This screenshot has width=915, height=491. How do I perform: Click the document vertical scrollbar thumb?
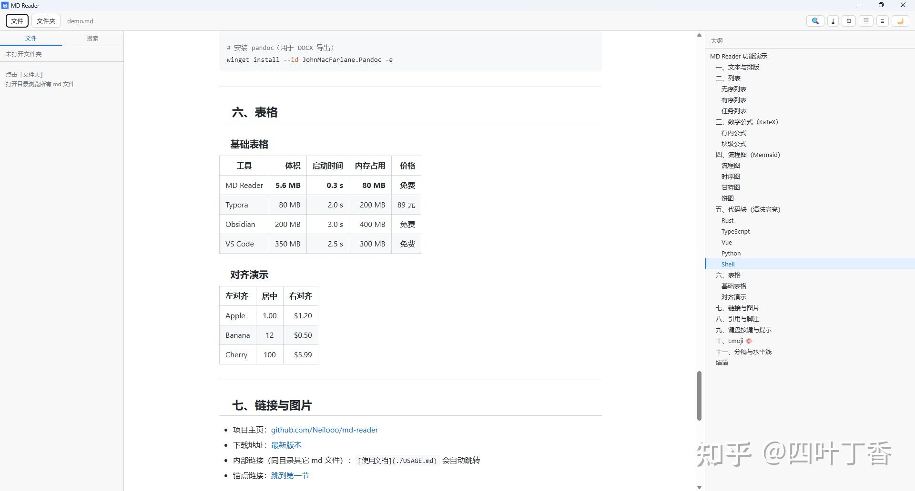coord(699,396)
